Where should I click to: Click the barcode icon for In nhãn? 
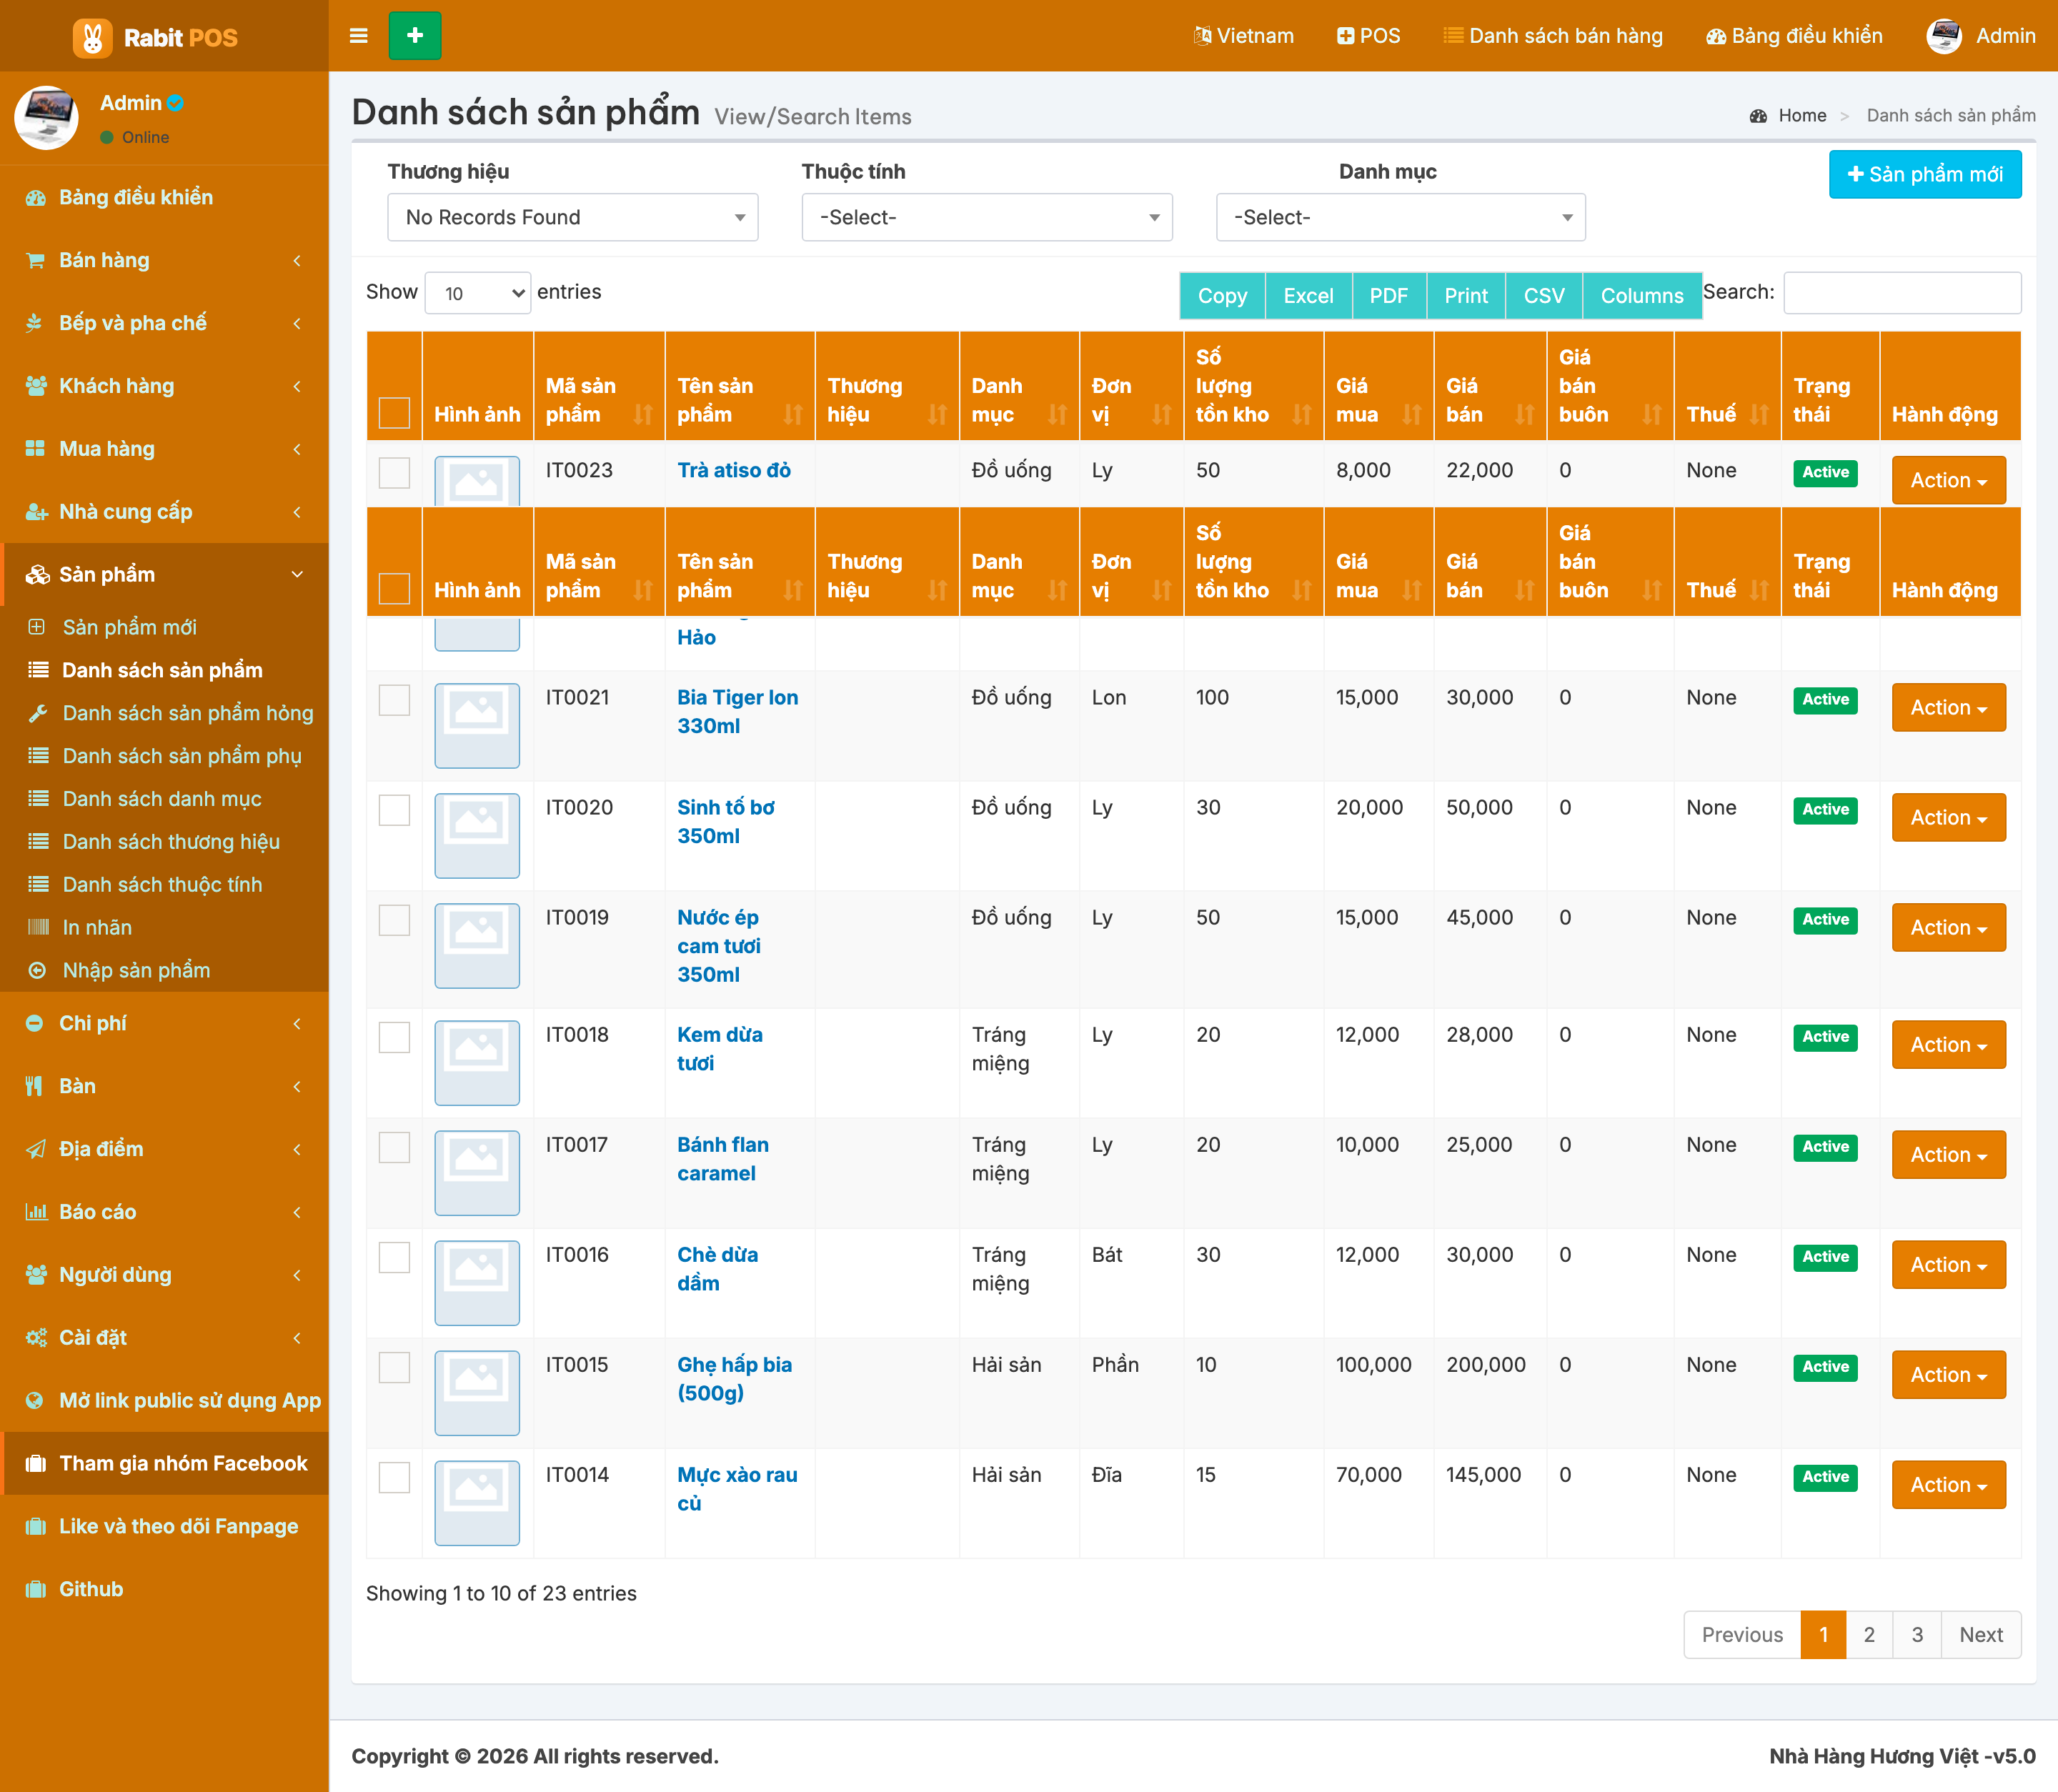click(x=38, y=927)
